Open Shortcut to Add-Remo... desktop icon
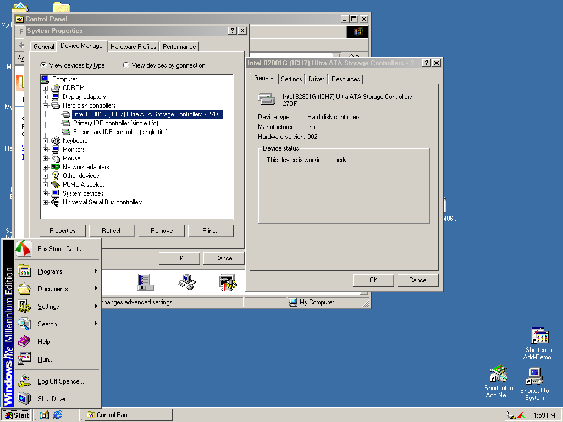Image resolution: width=563 pixels, height=422 pixels. pyautogui.click(x=539, y=343)
